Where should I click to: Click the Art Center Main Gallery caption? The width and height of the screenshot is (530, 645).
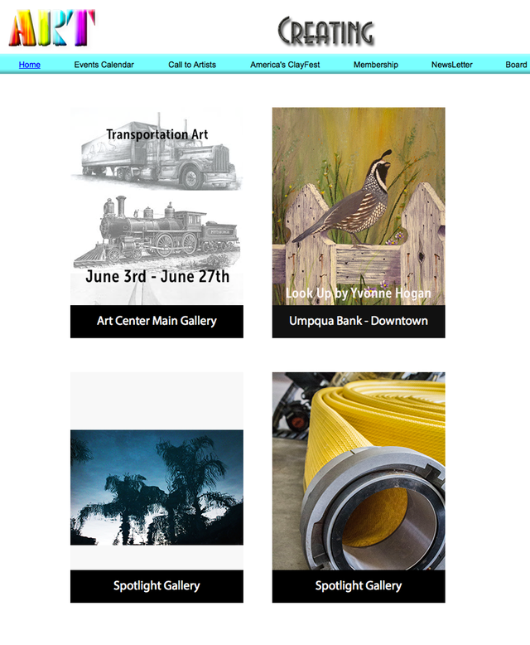157,322
